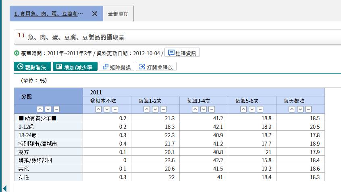Click minus icon under 每週3-4次

tap(212, 109)
